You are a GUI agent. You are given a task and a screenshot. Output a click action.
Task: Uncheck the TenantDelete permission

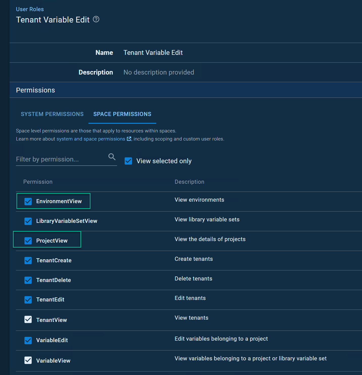point(28,280)
